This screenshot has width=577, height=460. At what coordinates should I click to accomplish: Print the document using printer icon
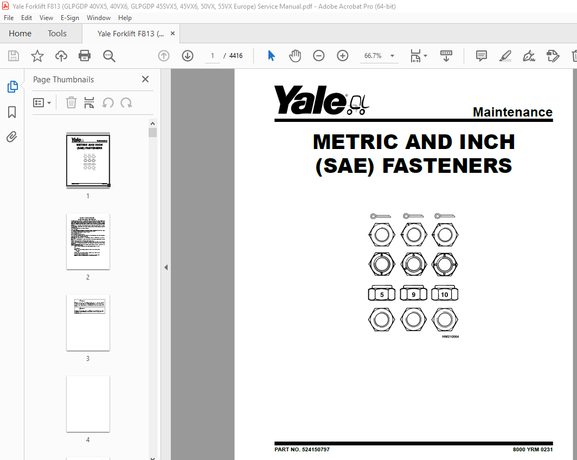[85, 56]
